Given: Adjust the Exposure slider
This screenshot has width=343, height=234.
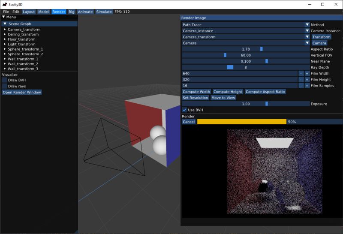Looking at the screenshot, I should point(246,104).
